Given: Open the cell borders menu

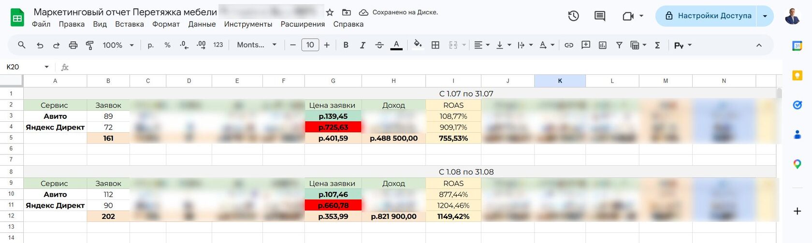Looking at the screenshot, I should [x=435, y=45].
